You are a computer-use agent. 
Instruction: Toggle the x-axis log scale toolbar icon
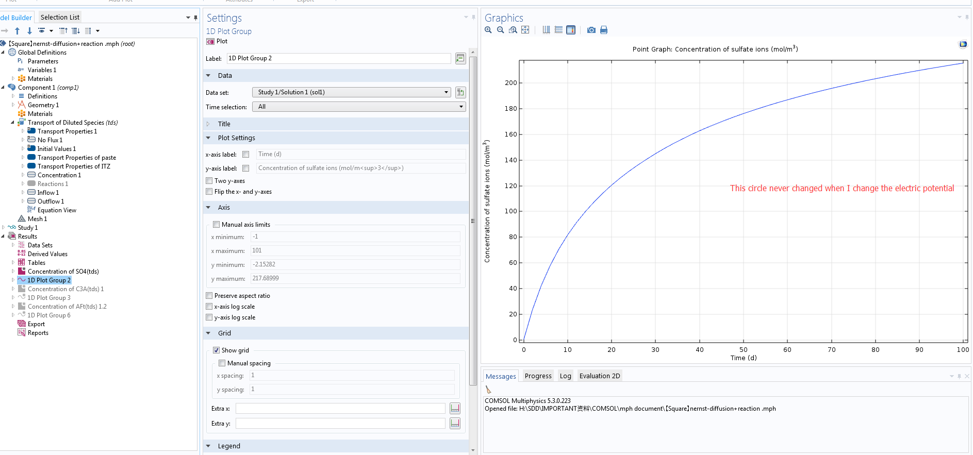tap(546, 30)
